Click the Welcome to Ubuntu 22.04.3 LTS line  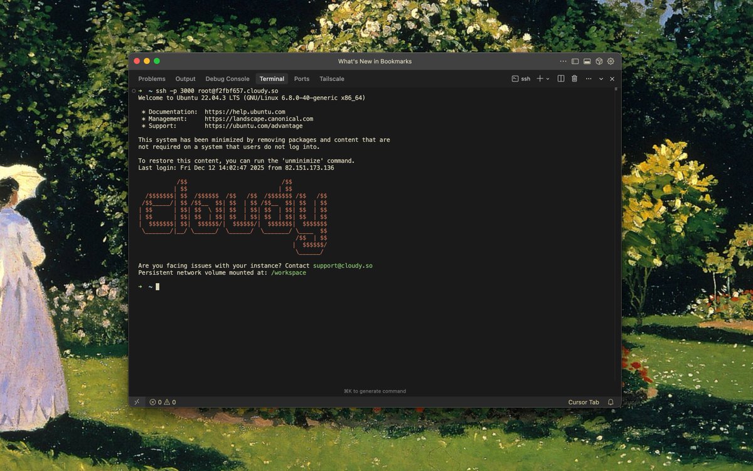pyautogui.click(x=252, y=98)
